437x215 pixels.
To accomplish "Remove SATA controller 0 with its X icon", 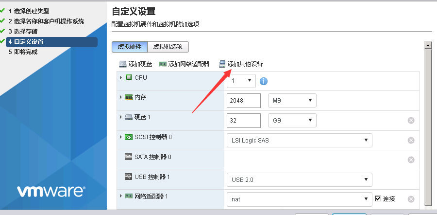I will pos(411,160).
